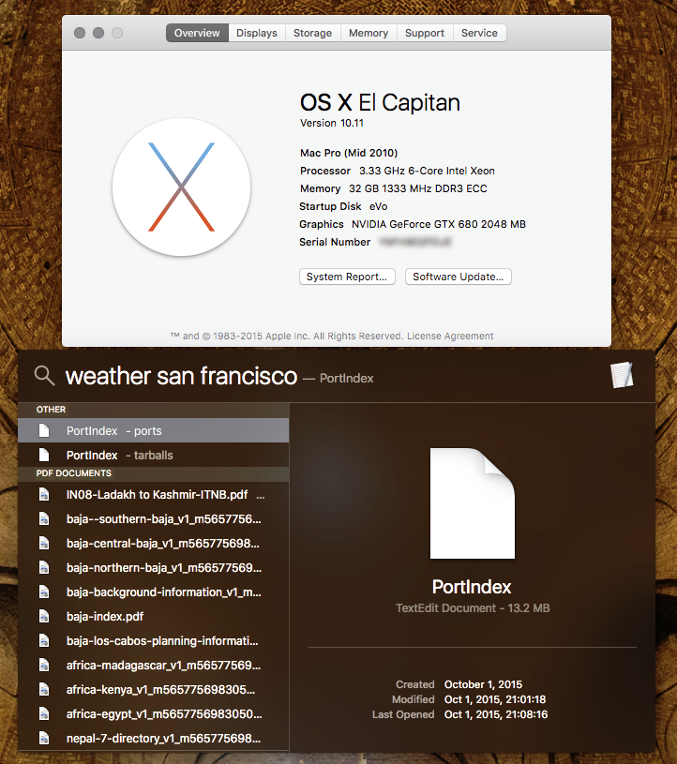Click the OS X El Capitan logo
677x764 pixels.
(x=181, y=187)
